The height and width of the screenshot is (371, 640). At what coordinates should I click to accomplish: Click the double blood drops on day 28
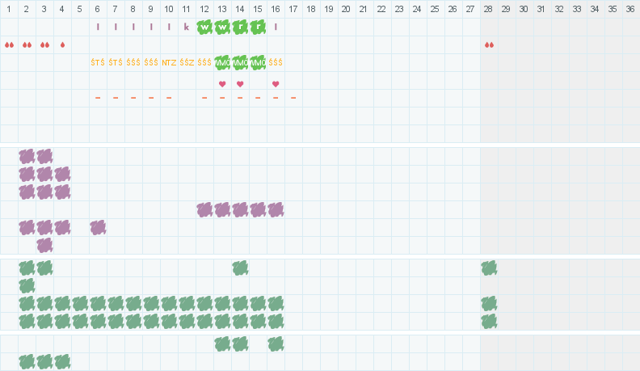tap(489, 44)
